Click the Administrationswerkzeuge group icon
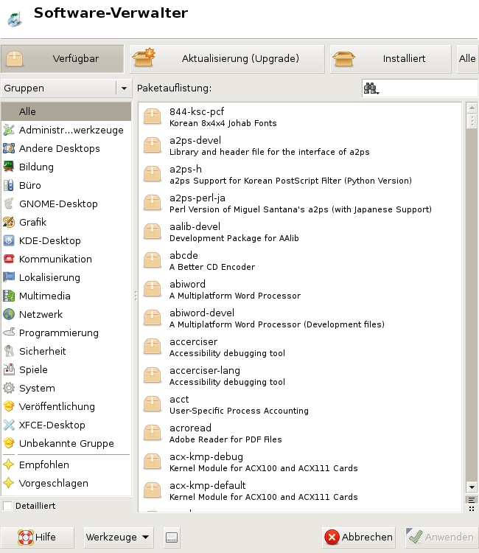479x553 pixels. point(9,130)
